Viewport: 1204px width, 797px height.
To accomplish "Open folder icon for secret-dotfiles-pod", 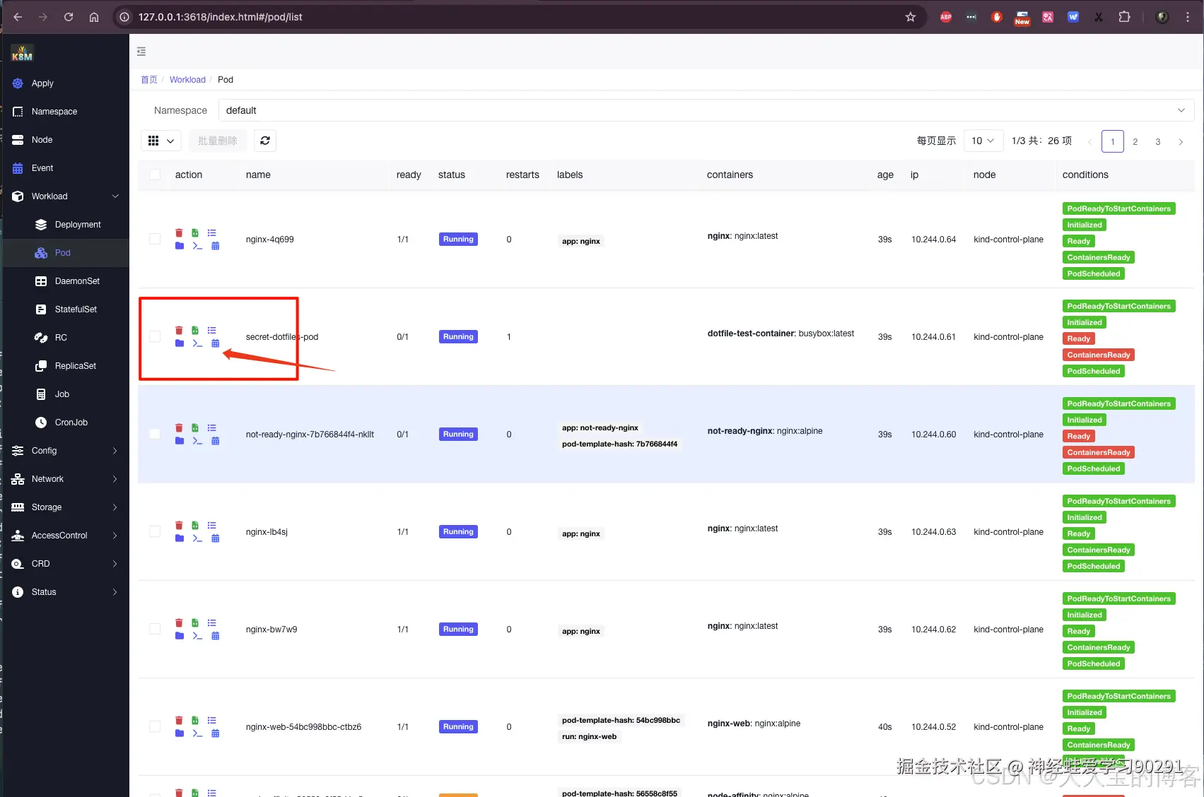I will pos(180,343).
